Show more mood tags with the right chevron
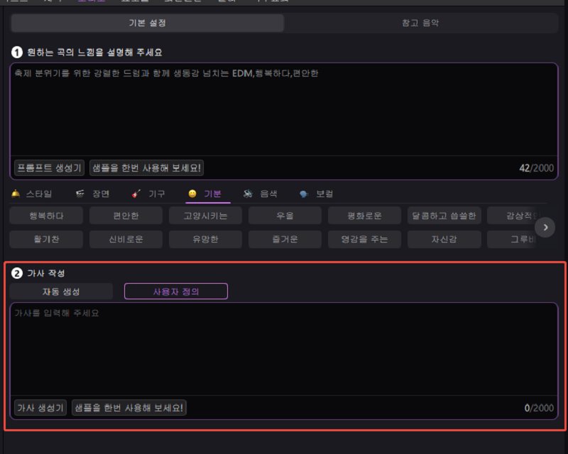568x454 pixels. [545, 228]
